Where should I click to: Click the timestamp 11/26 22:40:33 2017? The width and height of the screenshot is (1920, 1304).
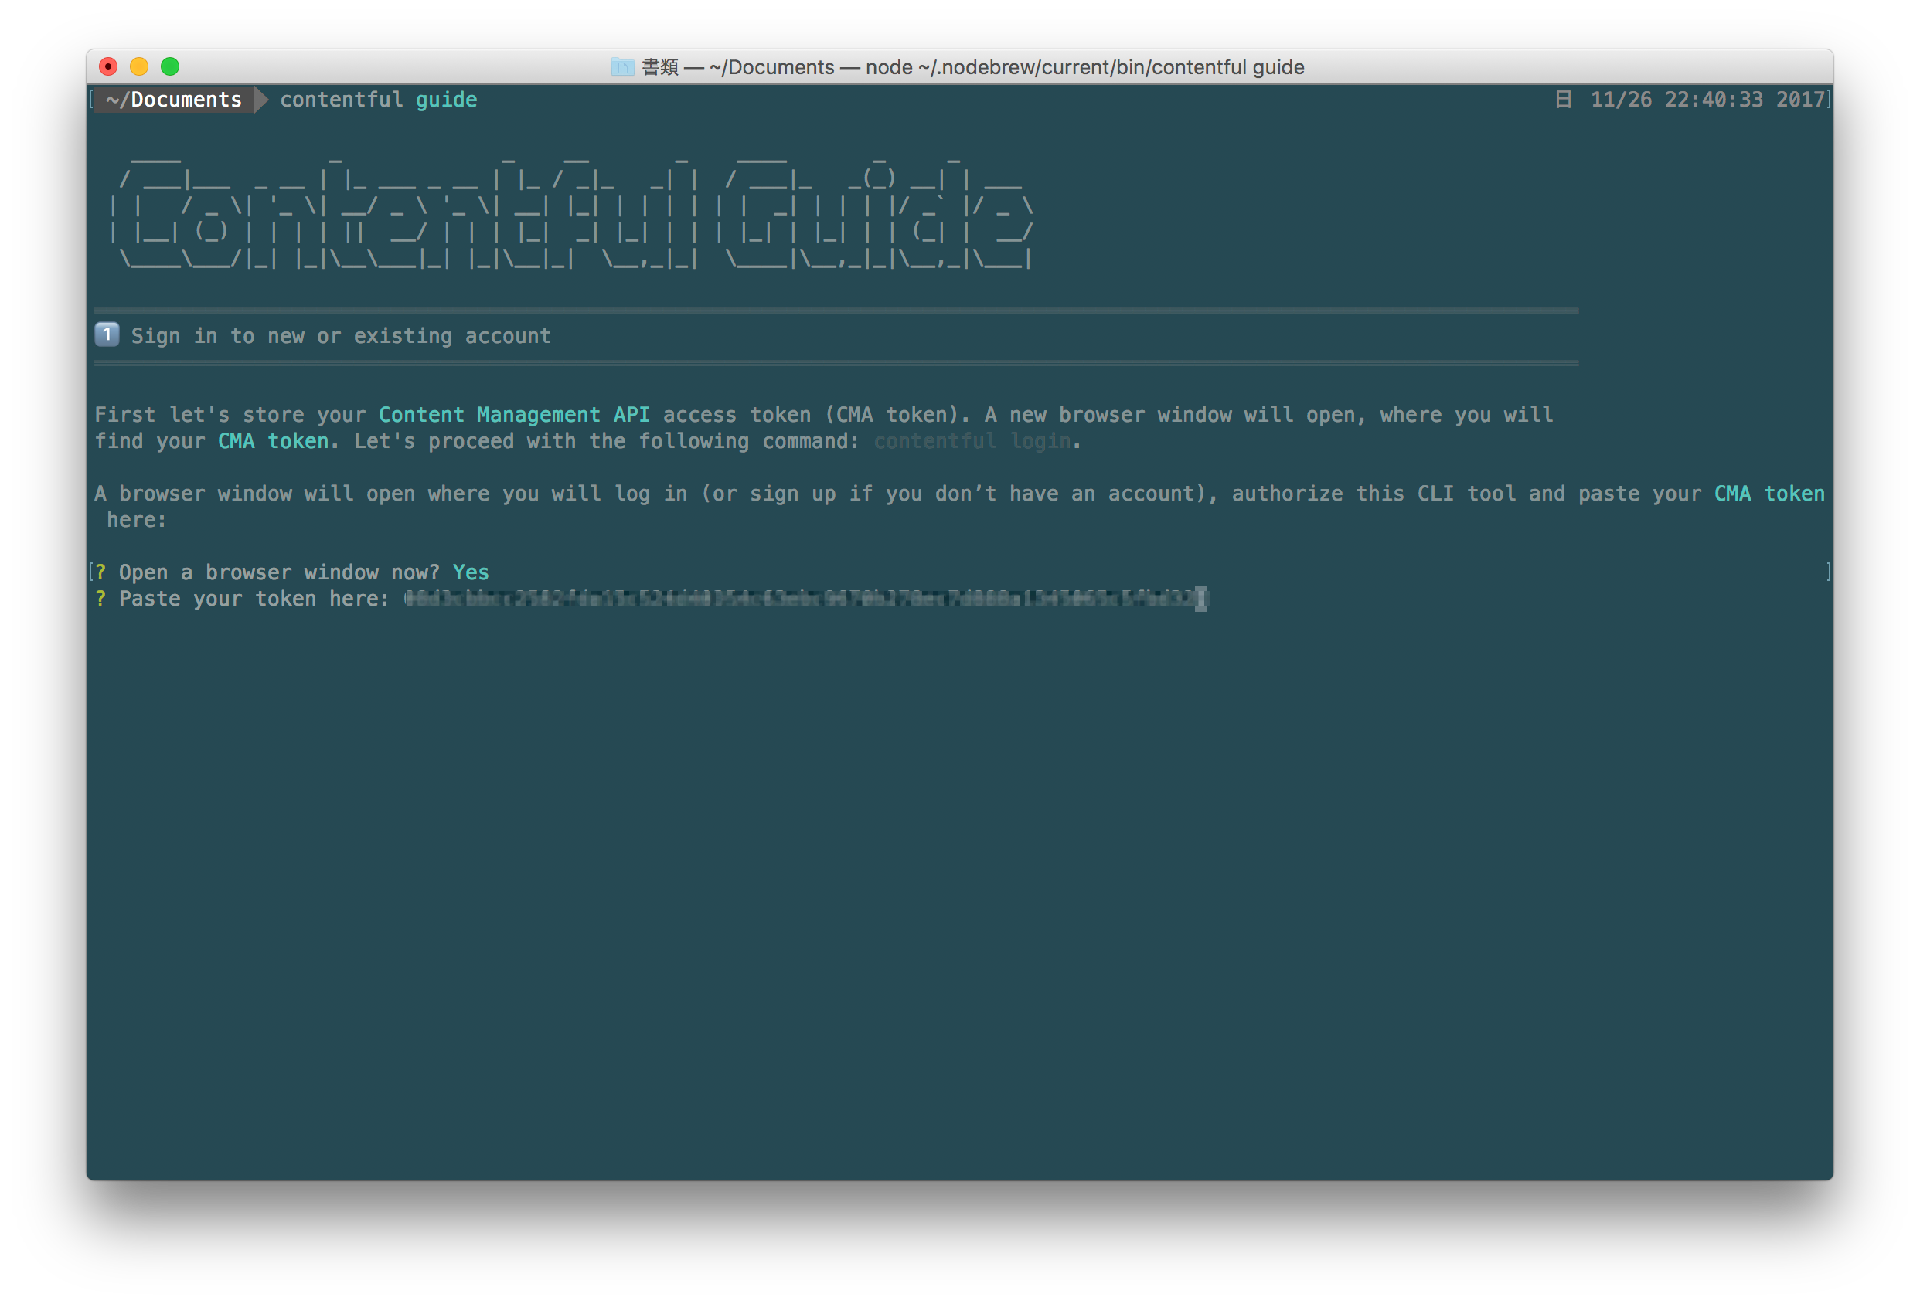point(1706,100)
